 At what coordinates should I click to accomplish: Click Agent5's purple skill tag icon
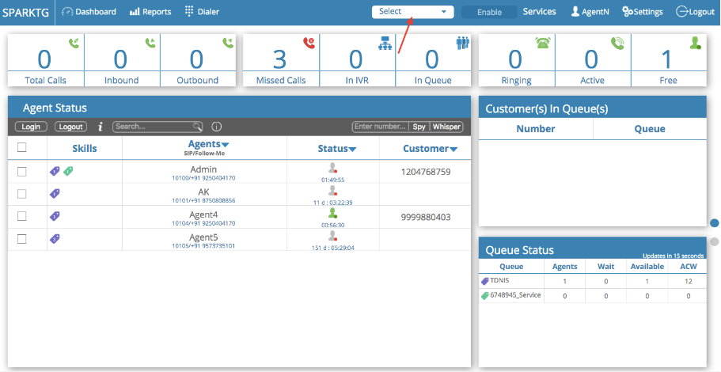click(55, 238)
